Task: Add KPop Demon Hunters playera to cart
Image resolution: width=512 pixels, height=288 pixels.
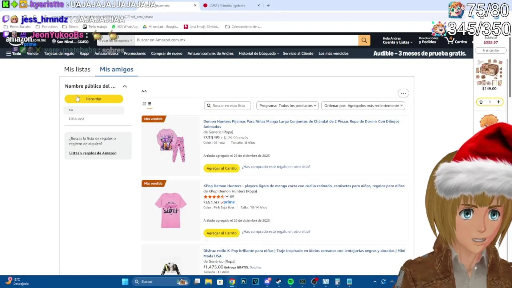Action: [222, 233]
